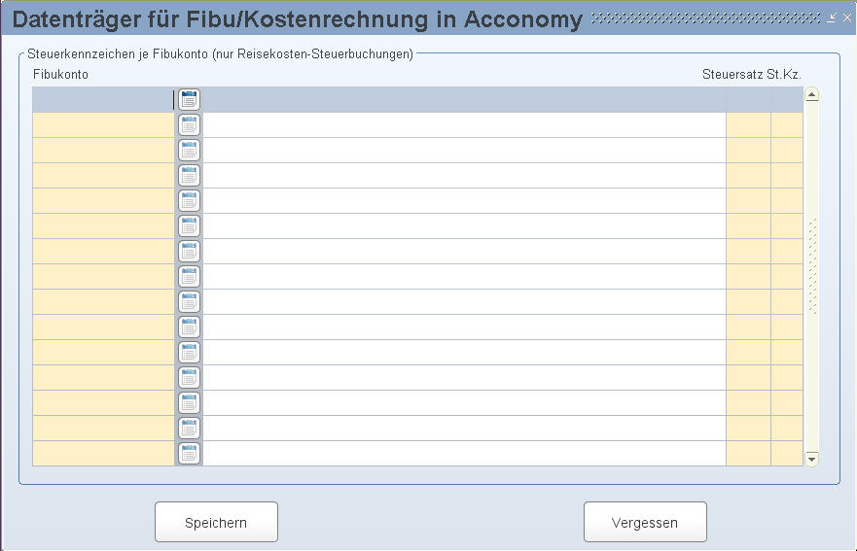The height and width of the screenshot is (551, 857).
Task: Minimize the Datenträger dialog window
Action: [x=832, y=17]
